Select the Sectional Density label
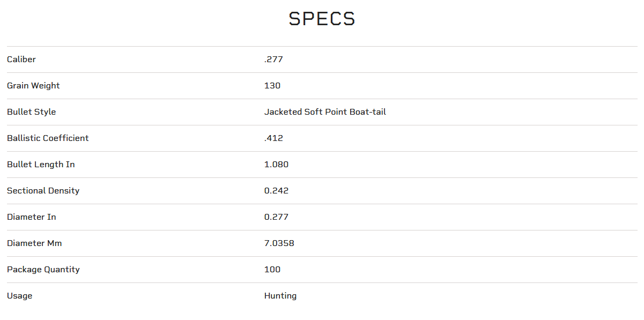 [43, 191]
